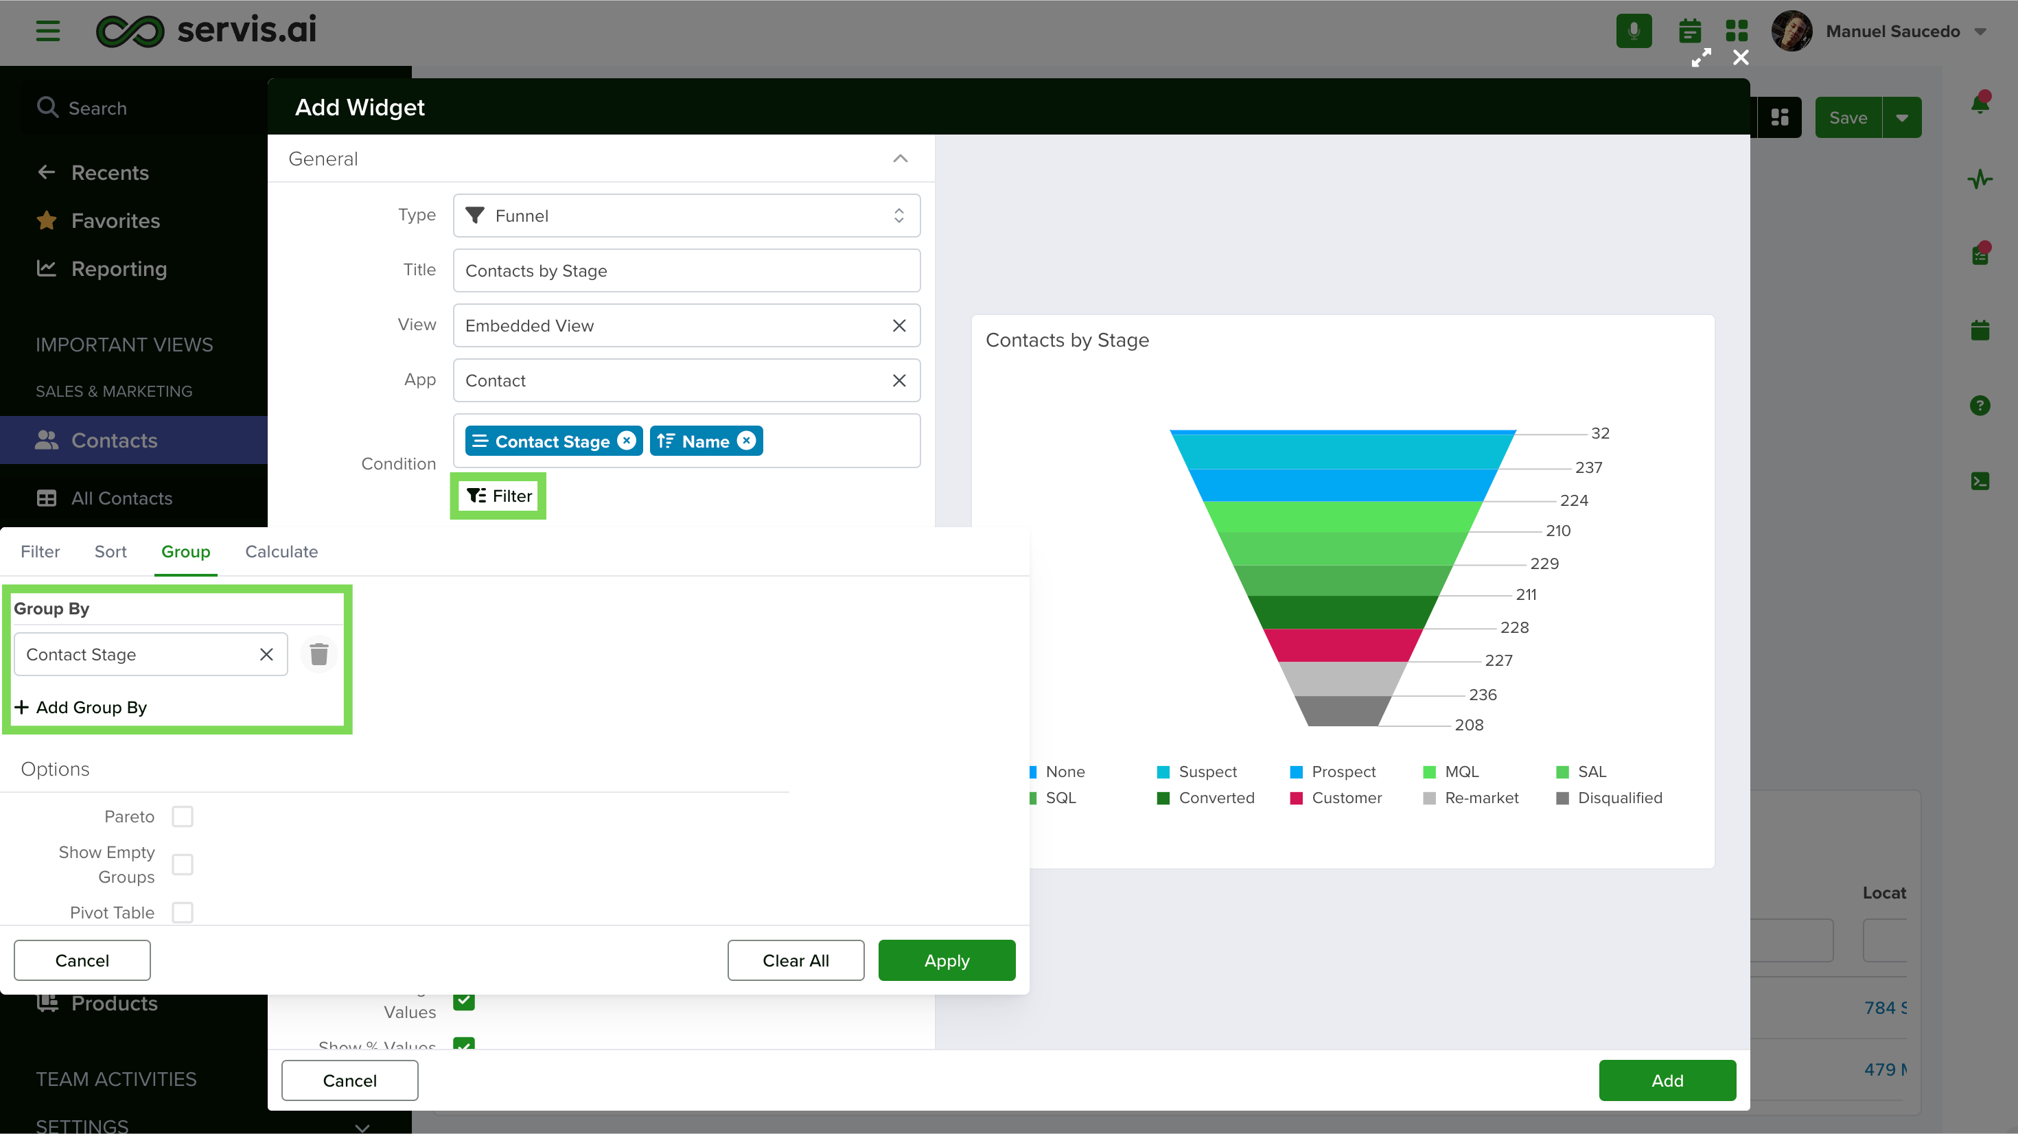Open the terminal console icon
The width and height of the screenshot is (2018, 1134).
1980,481
